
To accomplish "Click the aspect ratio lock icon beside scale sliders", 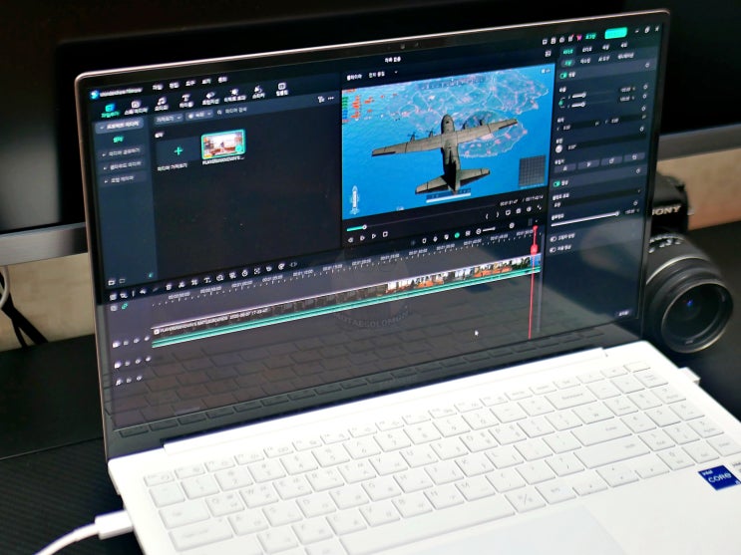I will point(561,101).
